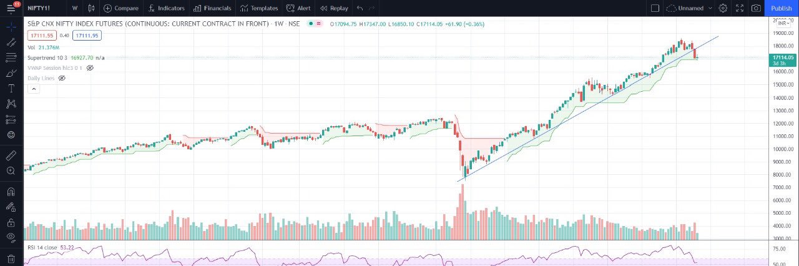Toggle lock all drawing tools

(11, 222)
